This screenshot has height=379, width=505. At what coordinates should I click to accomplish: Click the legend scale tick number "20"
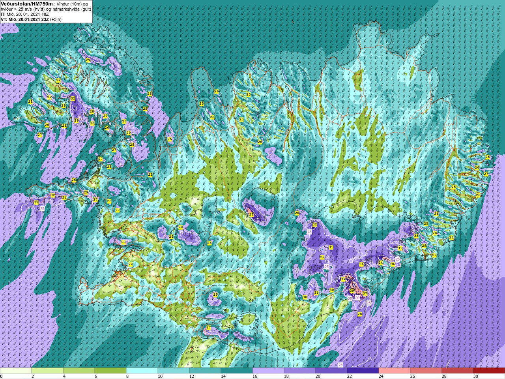pos(318,376)
